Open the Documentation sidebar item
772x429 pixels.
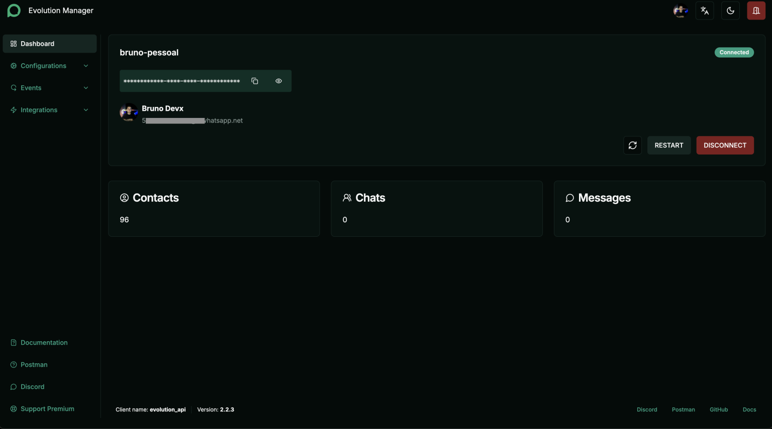pos(44,342)
